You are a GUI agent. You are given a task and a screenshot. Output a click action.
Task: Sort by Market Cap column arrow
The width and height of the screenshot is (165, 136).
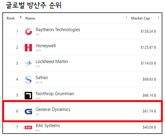point(159,18)
